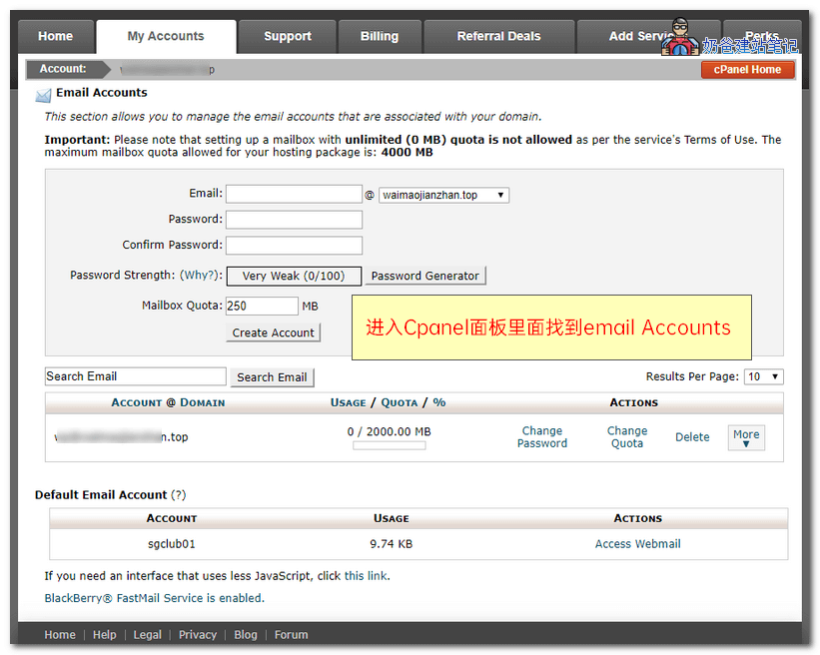
Task: Open the Password Generator
Action: pos(425,275)
